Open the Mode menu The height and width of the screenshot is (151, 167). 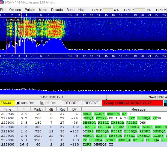tap(43, 10)
